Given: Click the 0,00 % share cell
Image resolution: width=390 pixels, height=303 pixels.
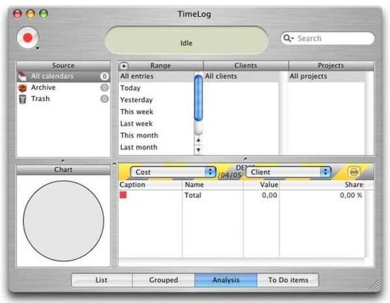Looking at the screenshot, I should (322, 195).
